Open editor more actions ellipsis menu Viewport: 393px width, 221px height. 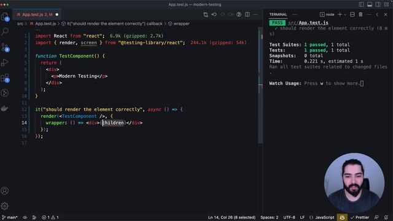click(255, 15)
